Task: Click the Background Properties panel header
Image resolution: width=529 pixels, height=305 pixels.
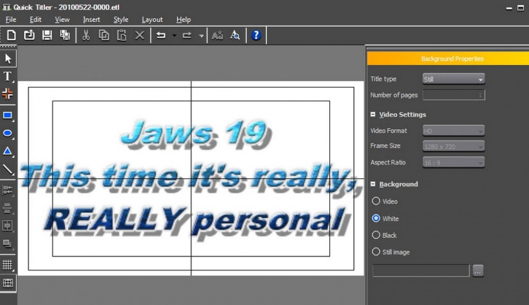Action: pos(448,58)
